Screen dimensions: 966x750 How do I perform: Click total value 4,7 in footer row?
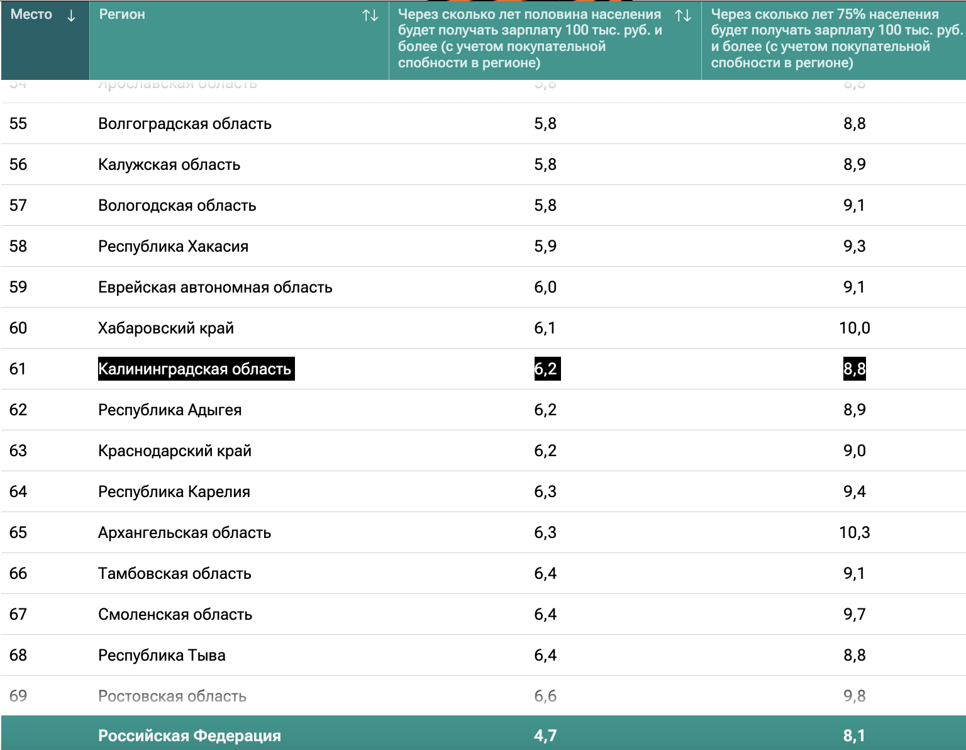(x=545, y=736)
